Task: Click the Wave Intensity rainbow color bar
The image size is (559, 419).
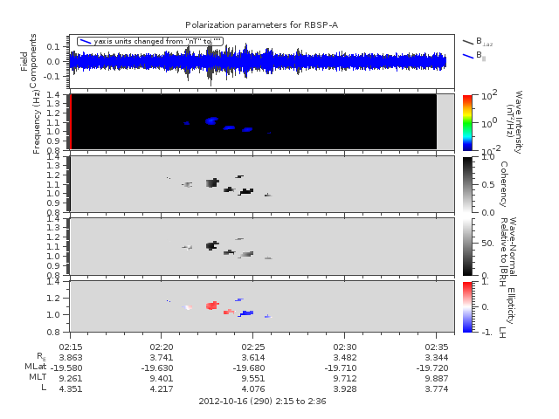Action: [x=467, y=121]
